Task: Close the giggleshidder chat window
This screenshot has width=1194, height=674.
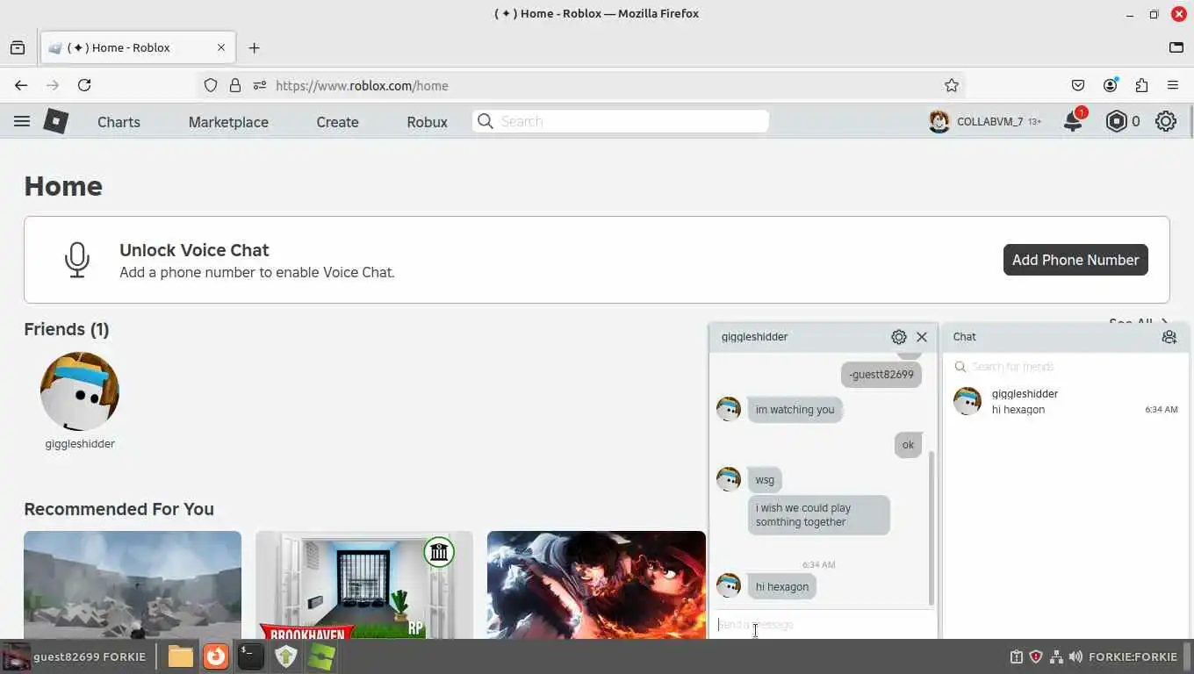Action: tap(922, 337)
